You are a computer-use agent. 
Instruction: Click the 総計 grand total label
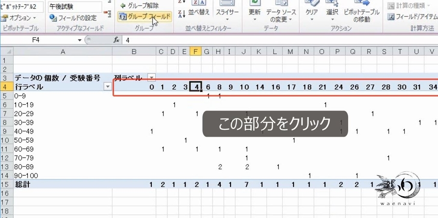pos(22,185)
